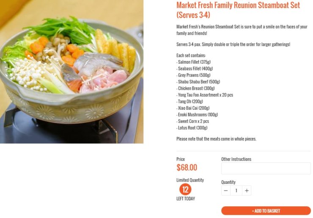Screen dimensions: 313x218
Task: Click the Enoki Mushrooms (100g) entry
Action: [197, 114]
